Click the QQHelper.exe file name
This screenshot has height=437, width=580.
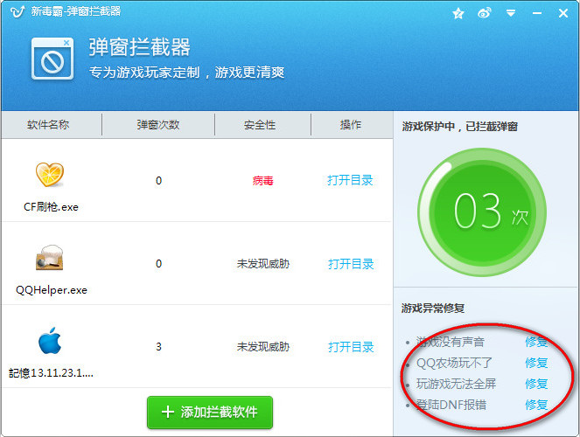click(x=52, y=290)
